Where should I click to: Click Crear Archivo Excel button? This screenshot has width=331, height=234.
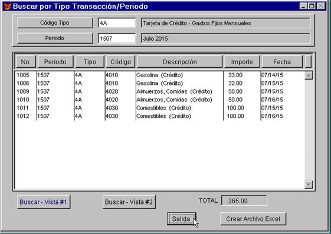[x=253, y=219]
